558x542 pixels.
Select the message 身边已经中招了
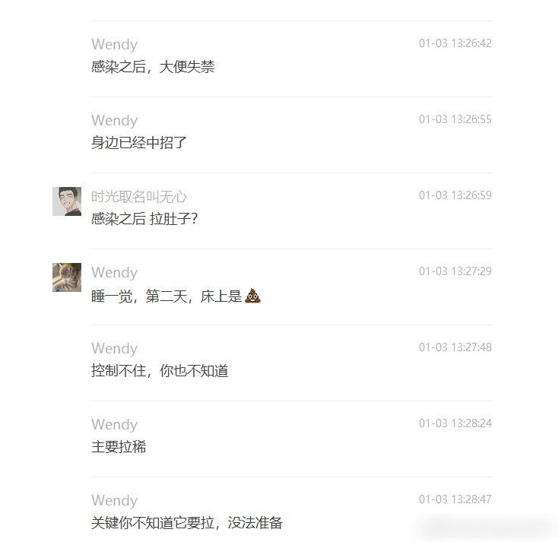point(139,143)
